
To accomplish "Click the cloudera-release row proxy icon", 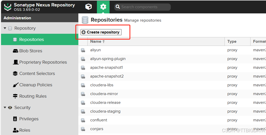I will [x=83, y=103].
